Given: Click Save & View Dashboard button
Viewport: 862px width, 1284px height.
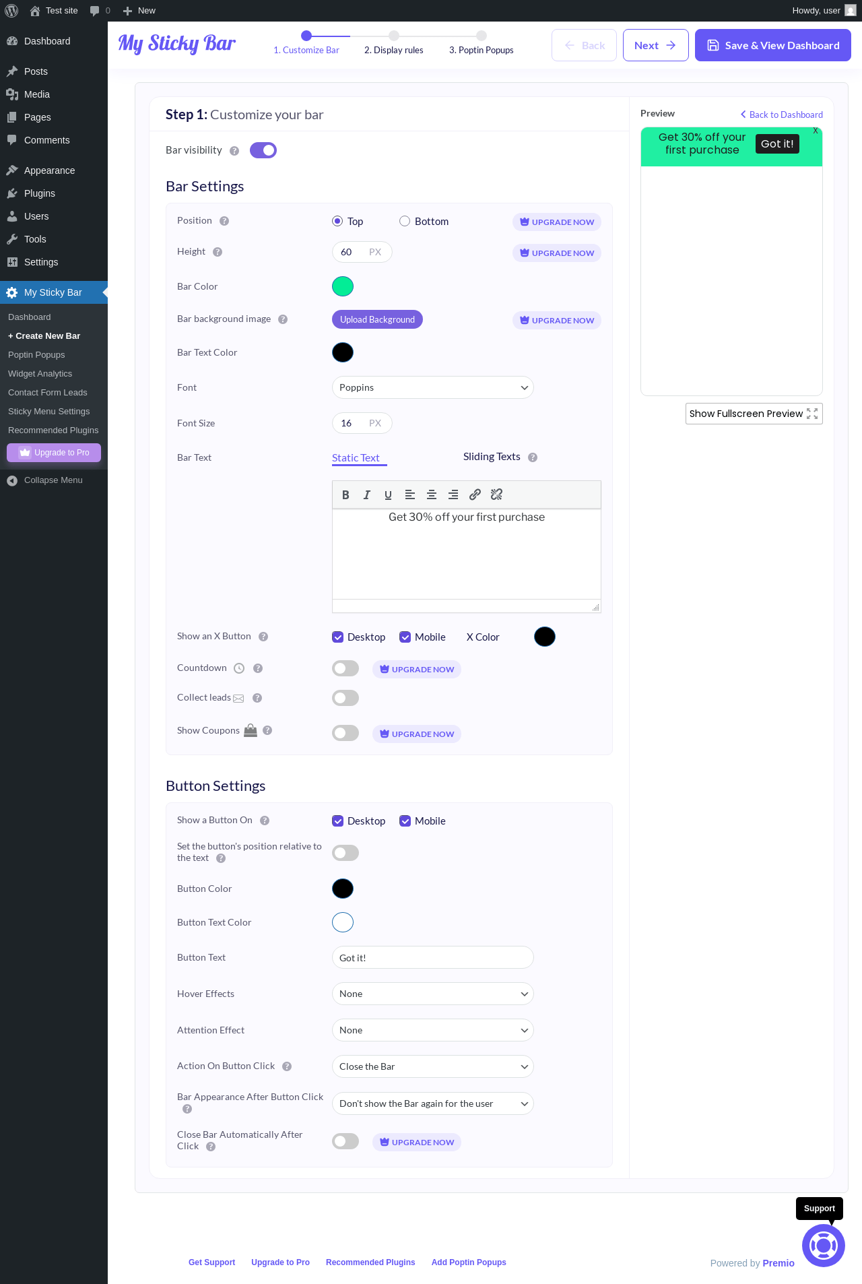Looking at the screenshot, I should (773, 45).
